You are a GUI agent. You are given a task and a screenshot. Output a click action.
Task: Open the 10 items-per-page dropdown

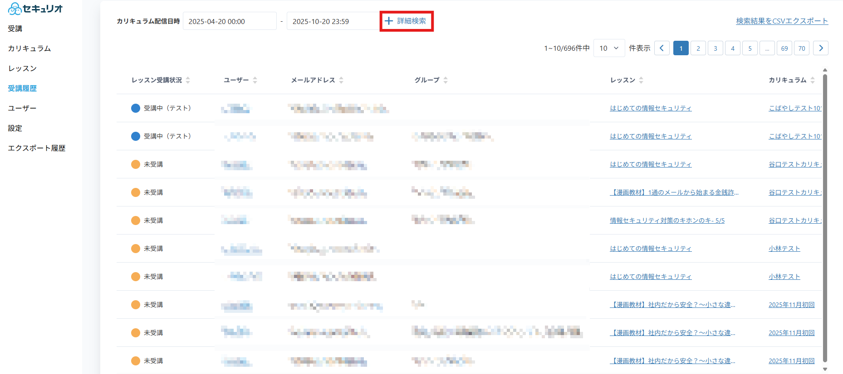tap(609, 48)
